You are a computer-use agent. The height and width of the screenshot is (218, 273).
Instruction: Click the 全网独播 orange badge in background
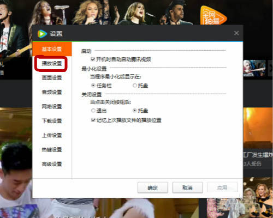(x=213, y=16)
